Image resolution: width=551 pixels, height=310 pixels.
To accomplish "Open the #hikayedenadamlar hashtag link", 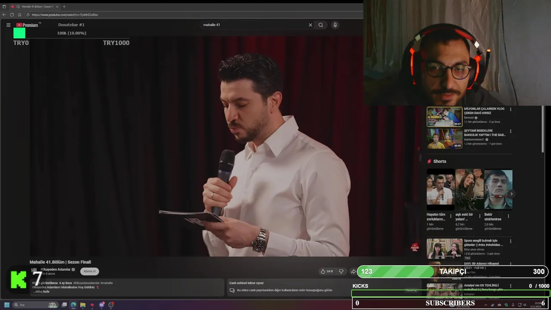I will [87, 283].
